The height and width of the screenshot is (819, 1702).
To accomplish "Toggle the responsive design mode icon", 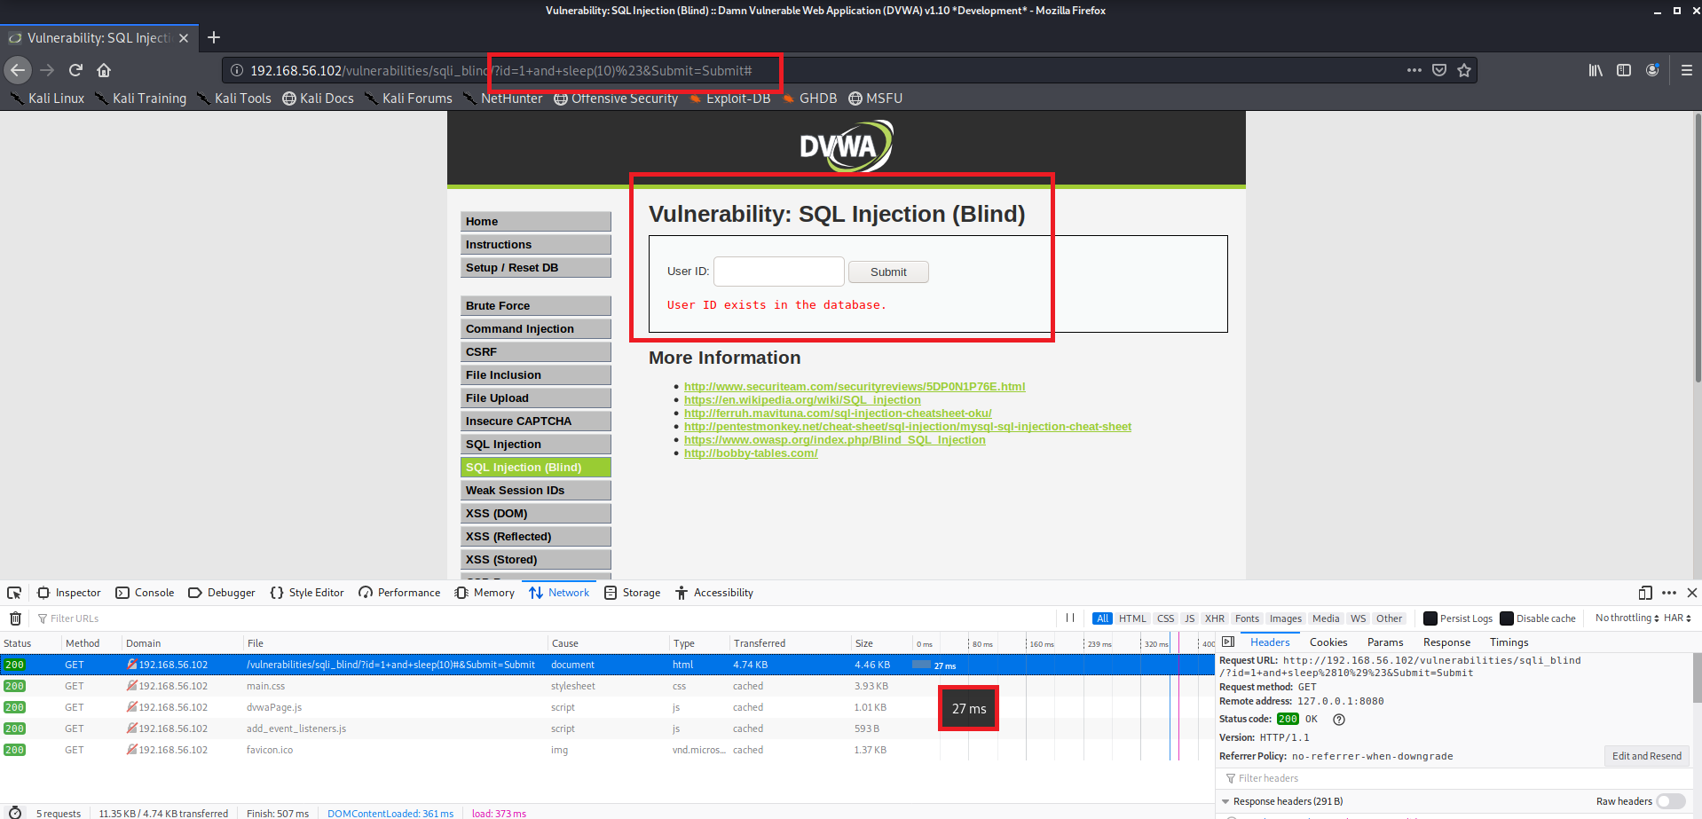I will pyautogui.click(x=1645, y=593).
